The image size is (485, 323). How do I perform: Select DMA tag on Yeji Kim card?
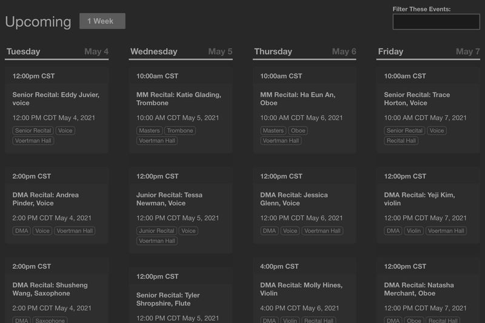click(393, 231)
